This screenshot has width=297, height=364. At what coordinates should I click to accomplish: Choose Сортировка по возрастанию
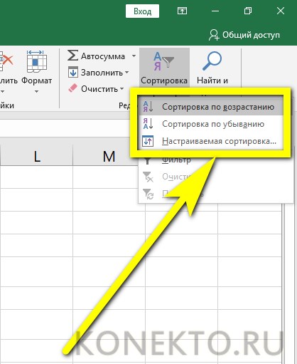point(211,107)
